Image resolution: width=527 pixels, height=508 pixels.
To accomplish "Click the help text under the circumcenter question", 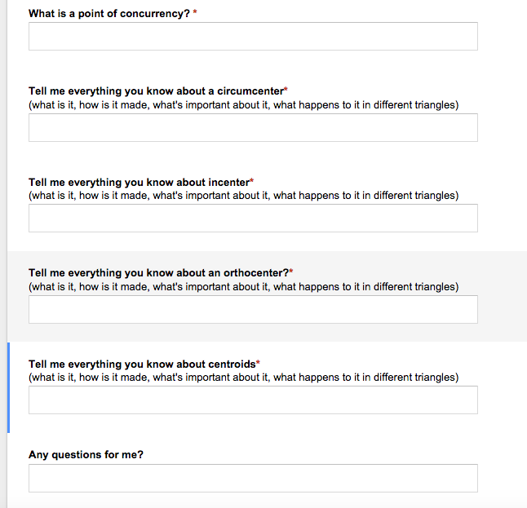I will tap(243, 104).
